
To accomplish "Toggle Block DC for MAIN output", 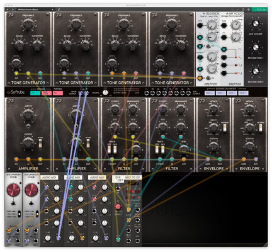I will [x=210, y=93].
